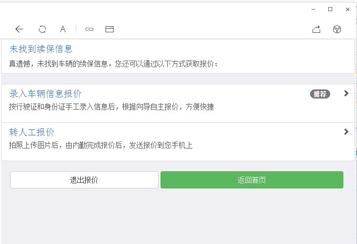Click the 未找到续保信息 heading
Screen dimensions: 357x244
pyautogui.click(x=41, y=49)
